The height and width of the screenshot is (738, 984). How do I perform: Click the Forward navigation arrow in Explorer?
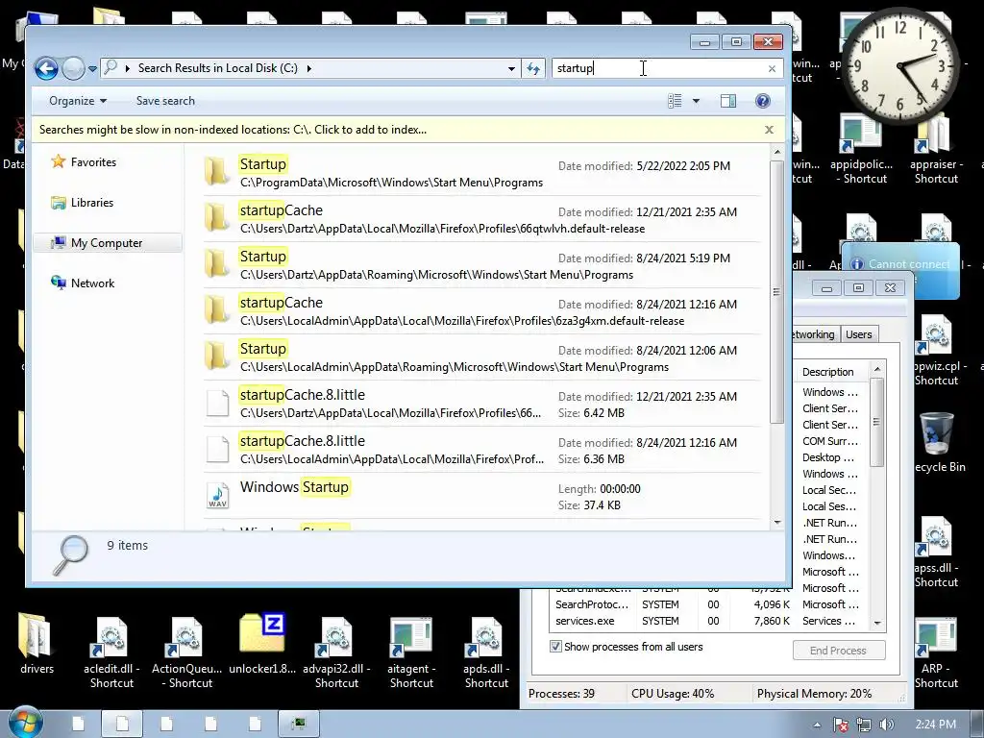[x=73, y=68]
